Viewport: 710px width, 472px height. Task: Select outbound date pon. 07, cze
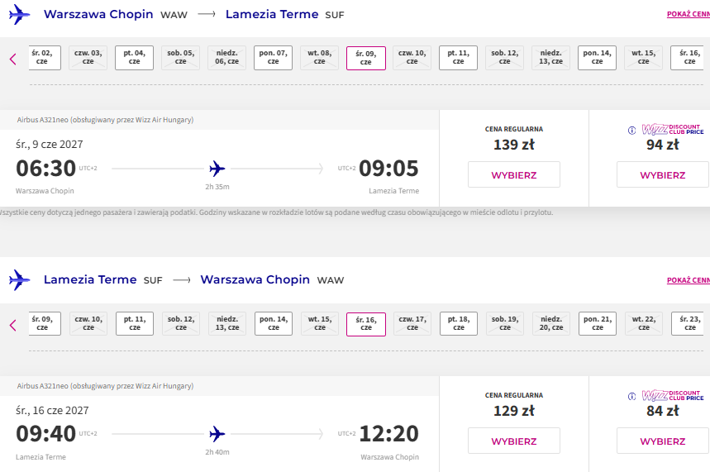pyautogui.click(x=273, y=58)
